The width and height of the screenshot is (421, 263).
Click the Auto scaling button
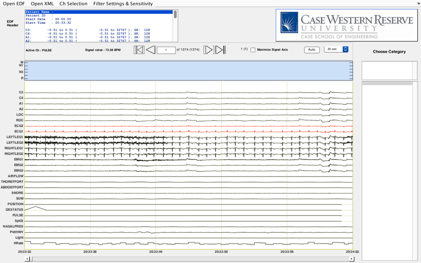312,49
